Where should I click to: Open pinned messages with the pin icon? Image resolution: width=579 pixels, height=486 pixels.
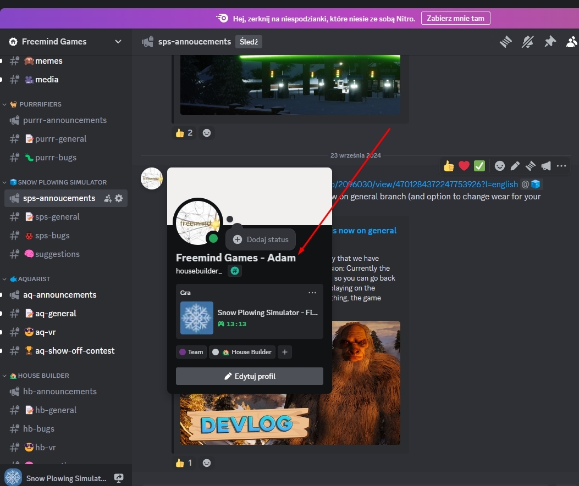click(550, 42)
